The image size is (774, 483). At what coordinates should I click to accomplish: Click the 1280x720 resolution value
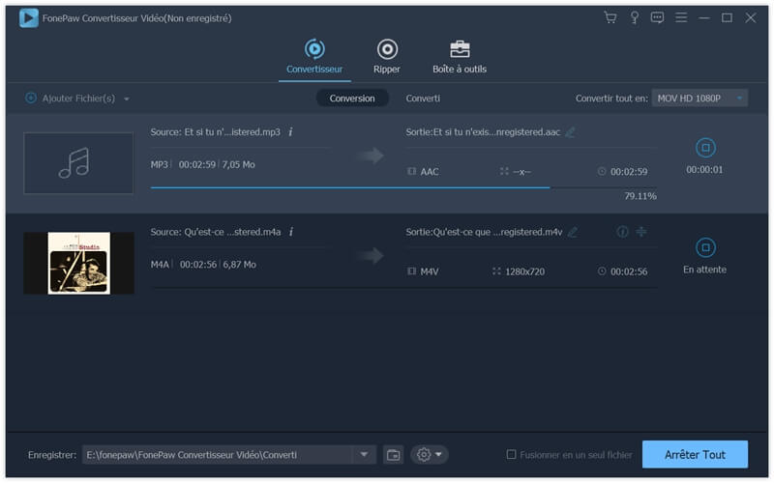(x=524, y=271)
